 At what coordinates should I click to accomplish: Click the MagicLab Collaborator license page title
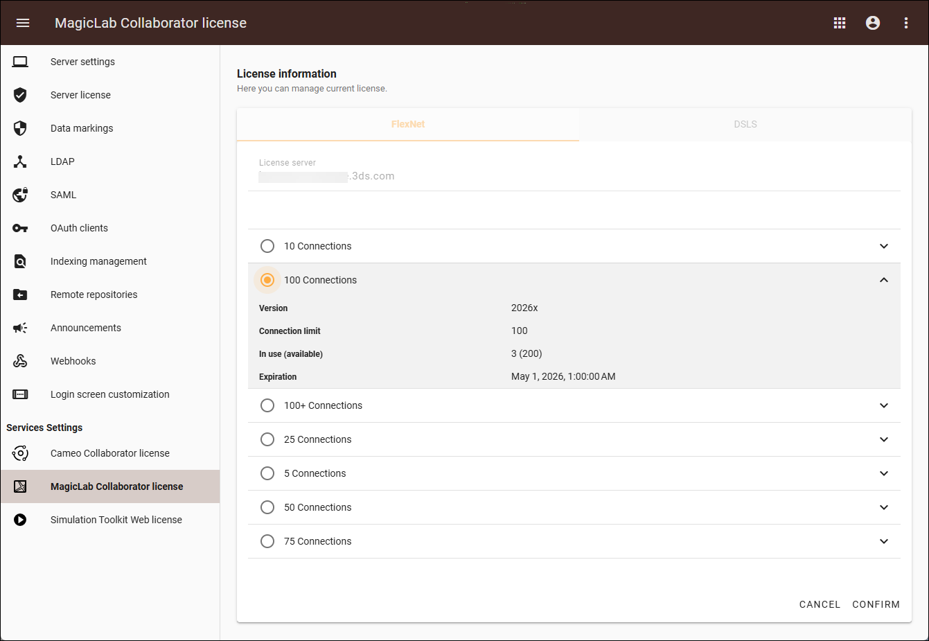click(150, 23)
